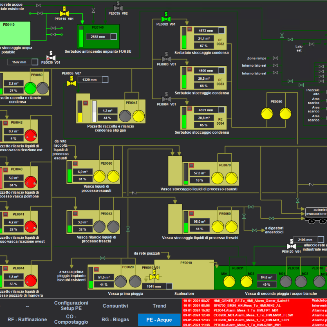This screenshot has width=327, height=327.
Task: Click the PE0050 tank level bar
Action: click(x=186, y=222)
